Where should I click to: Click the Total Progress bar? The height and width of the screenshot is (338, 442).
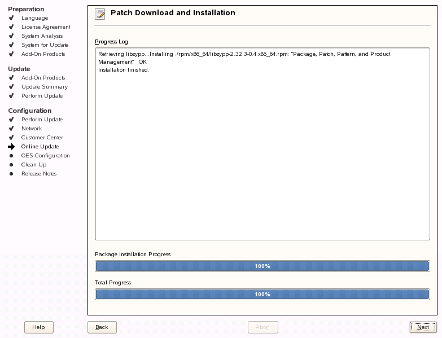pos(262,294)
